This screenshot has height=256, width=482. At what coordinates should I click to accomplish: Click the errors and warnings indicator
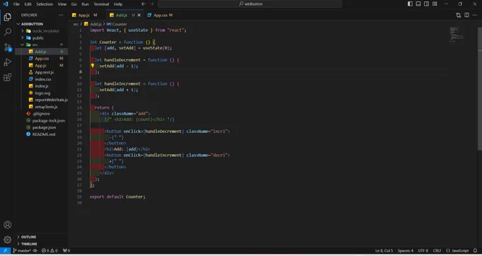coord(50,250)
